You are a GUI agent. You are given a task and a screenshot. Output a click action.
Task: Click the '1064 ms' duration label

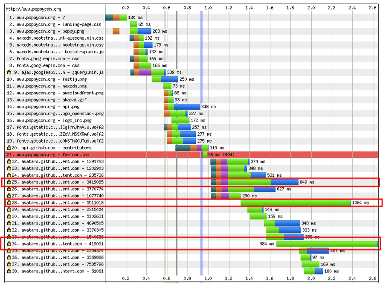coord(360,203)
